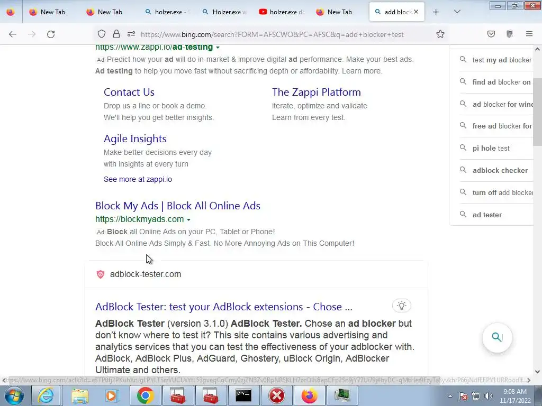This screenshot has width=542, height=406.
Task: Bookmark this page with the star
Action: [x=440, y=34]
